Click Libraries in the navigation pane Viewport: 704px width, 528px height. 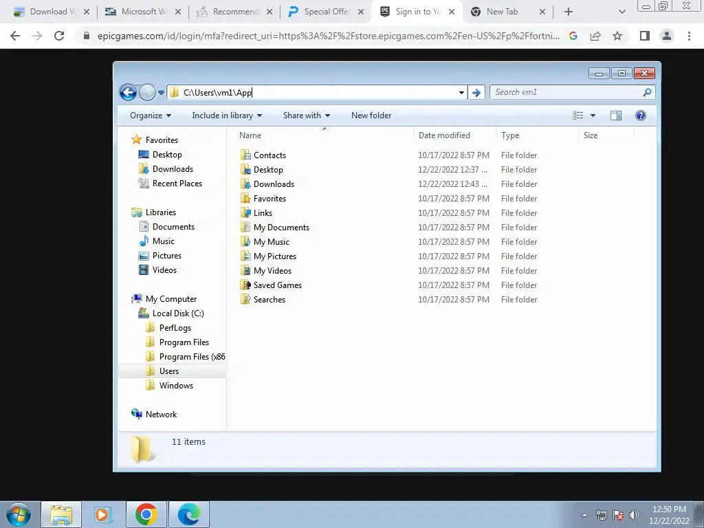tap(160, 212)
